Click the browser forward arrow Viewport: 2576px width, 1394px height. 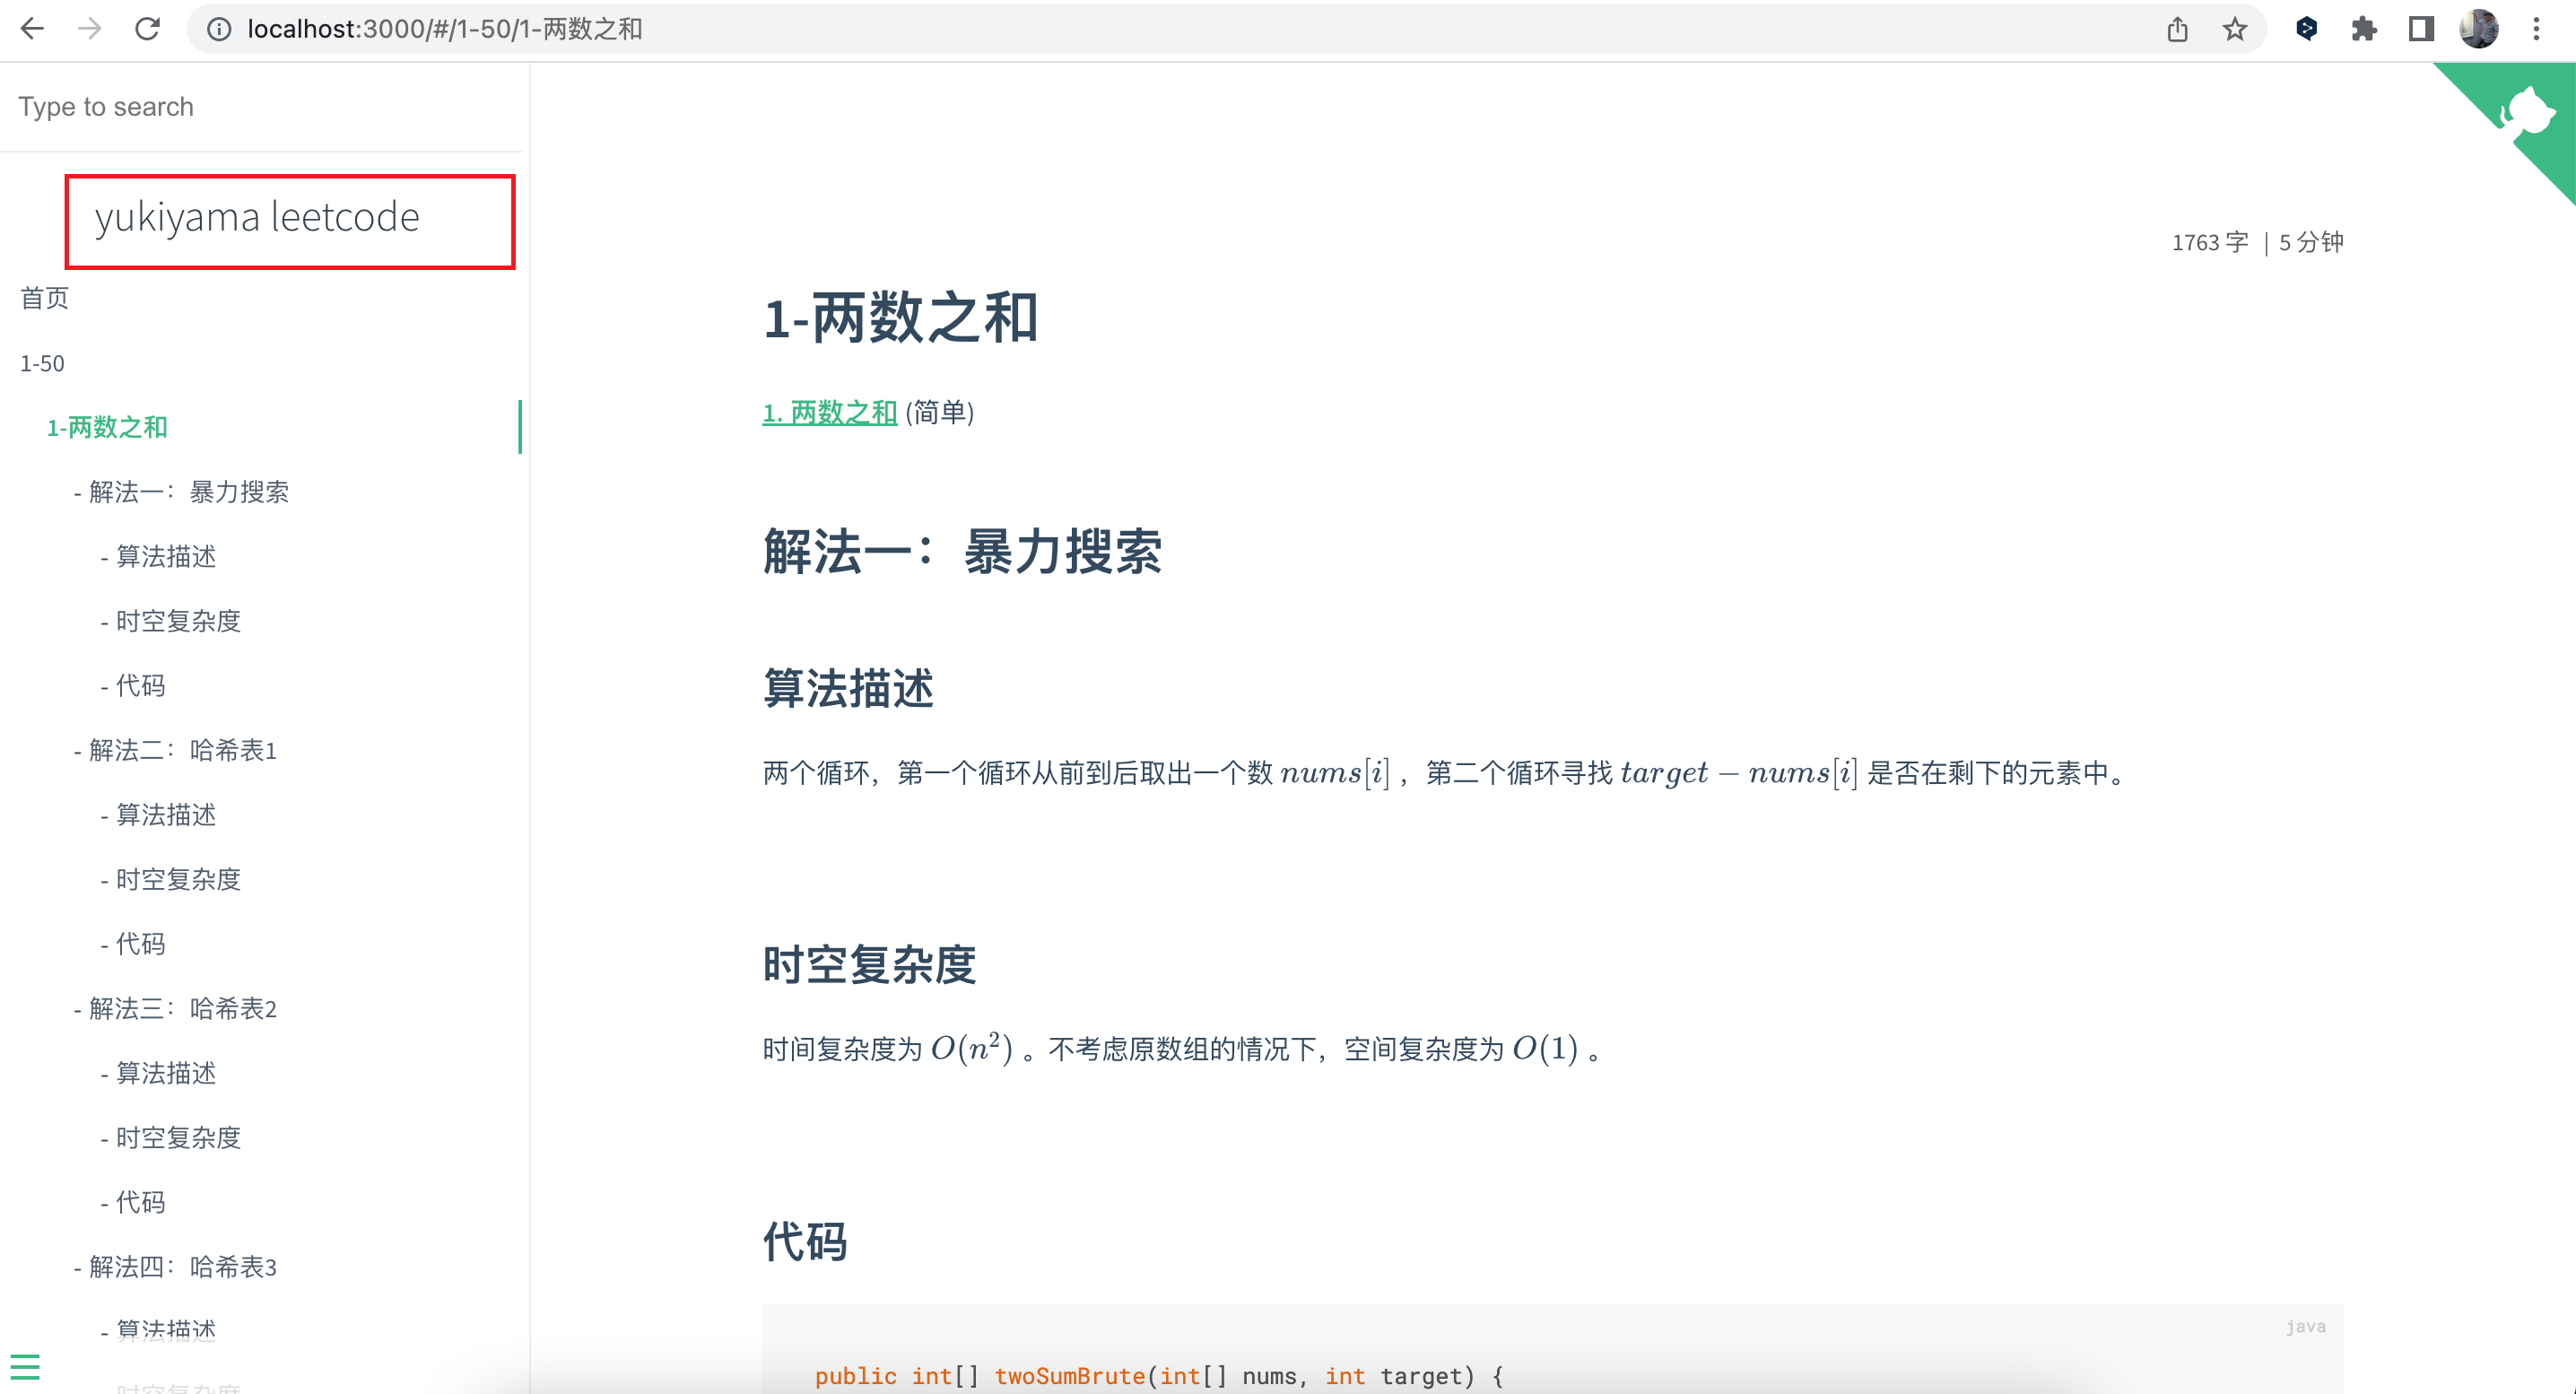click(x=90, y=29)
